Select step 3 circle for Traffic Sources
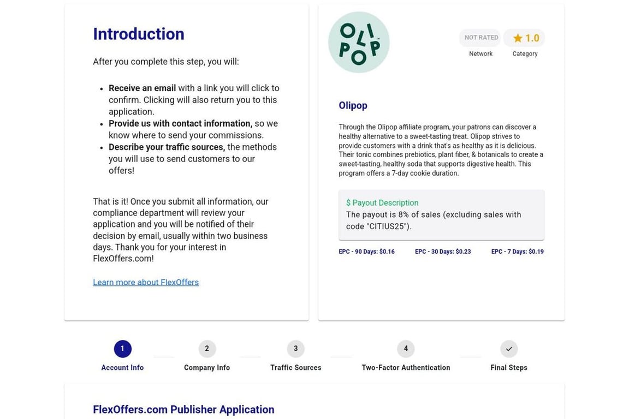 click(x=295, y=349)
